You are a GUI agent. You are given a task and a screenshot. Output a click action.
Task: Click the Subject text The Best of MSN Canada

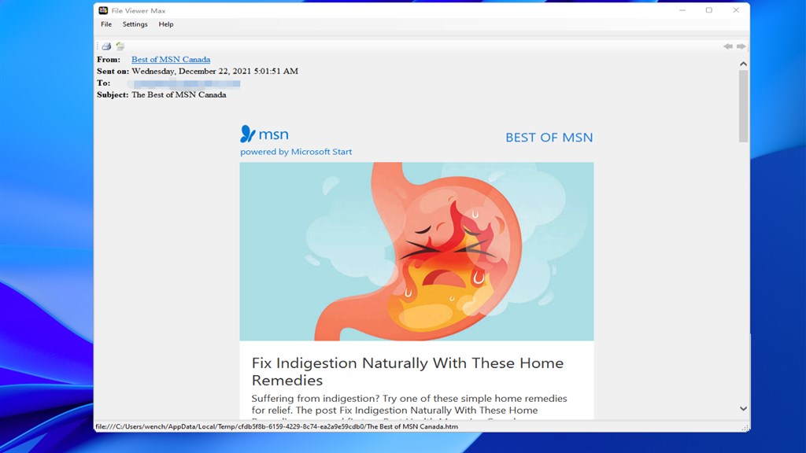[179, 95]
